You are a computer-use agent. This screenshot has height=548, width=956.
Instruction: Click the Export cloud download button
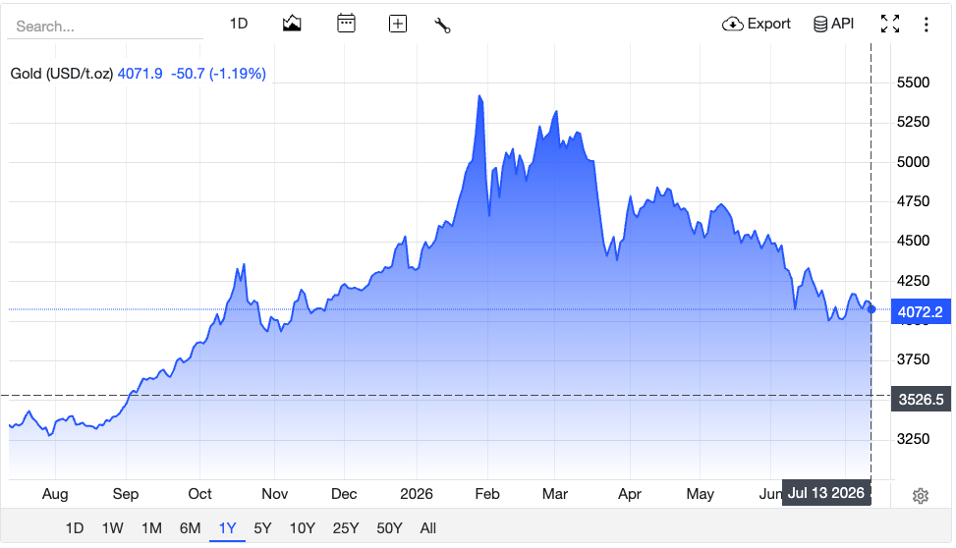point(756,24)
